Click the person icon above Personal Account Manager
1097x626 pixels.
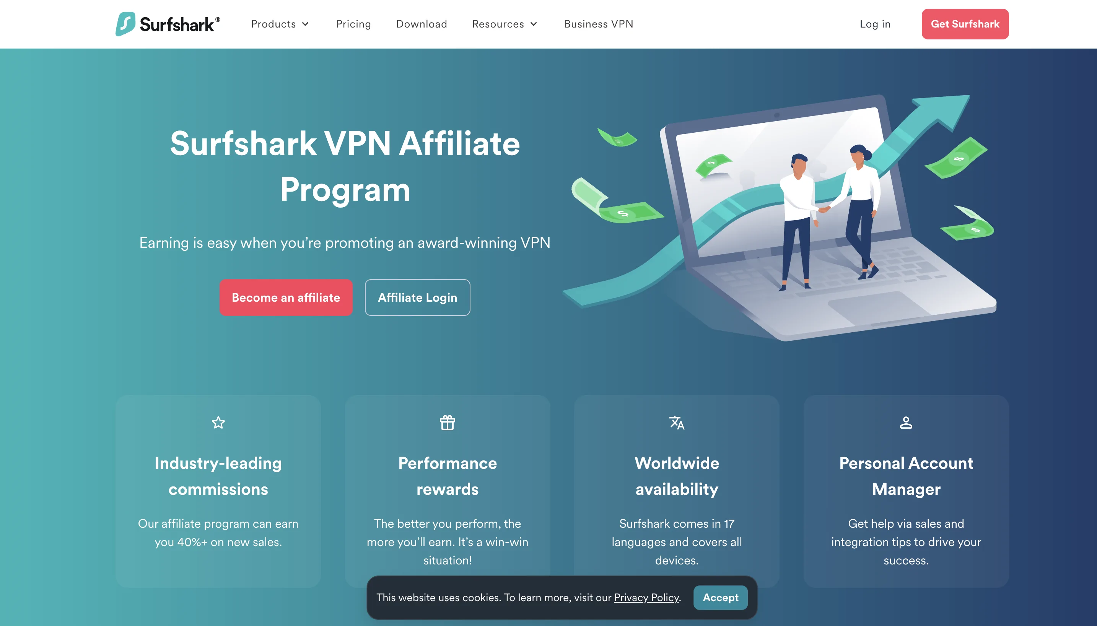(x=906, y=423)
